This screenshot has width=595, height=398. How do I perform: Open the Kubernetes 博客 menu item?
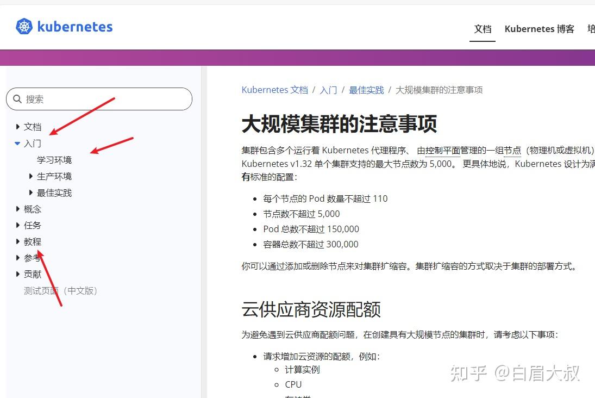click(x=539, y=29)
